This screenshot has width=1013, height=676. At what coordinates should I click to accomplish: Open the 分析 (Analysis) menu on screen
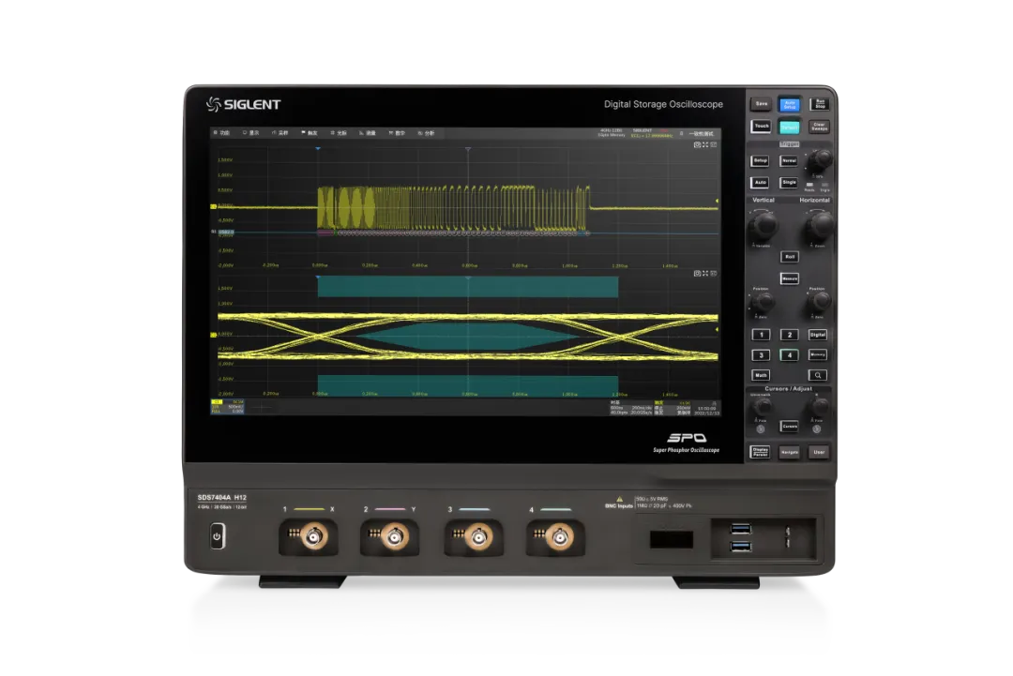[x=427, y=133]
